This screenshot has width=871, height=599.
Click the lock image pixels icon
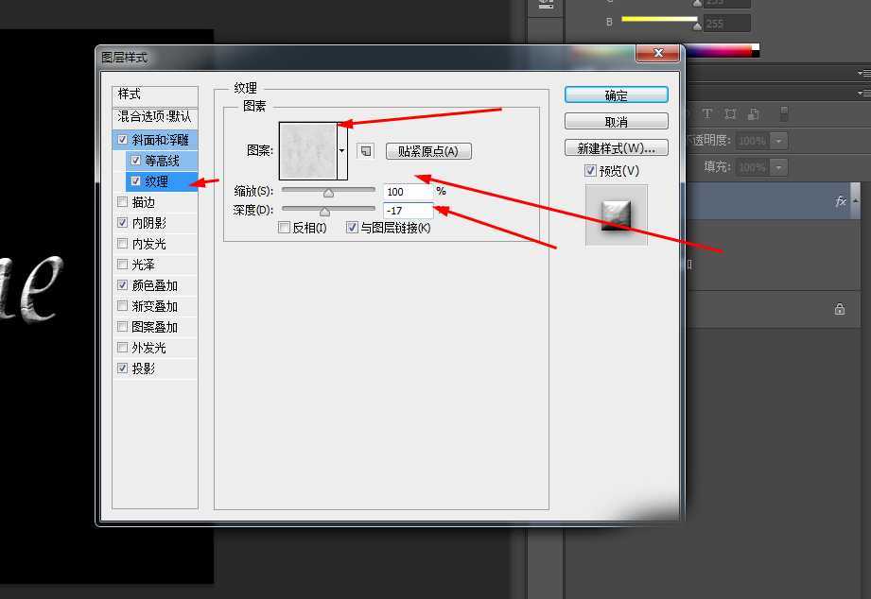pos(729,111)
